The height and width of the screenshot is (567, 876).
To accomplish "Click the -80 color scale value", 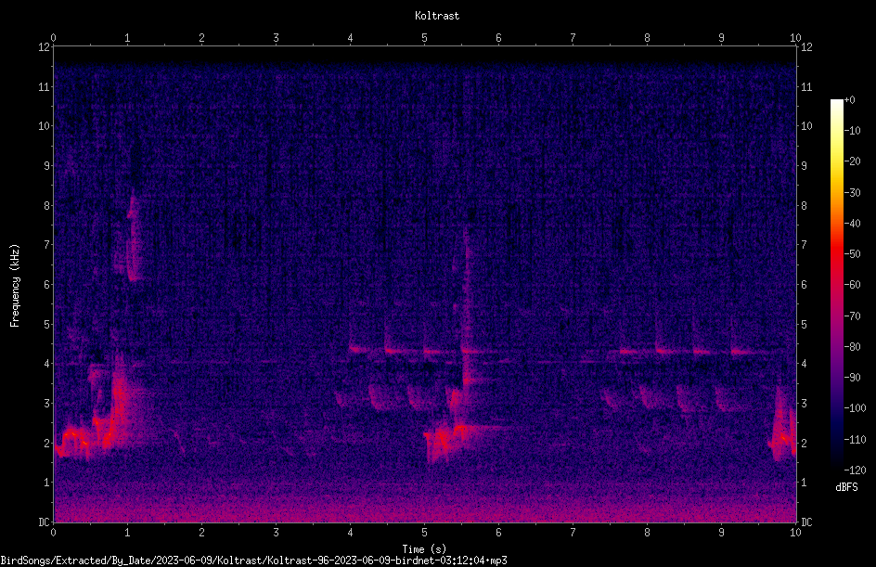I will [x=852, y=346].
